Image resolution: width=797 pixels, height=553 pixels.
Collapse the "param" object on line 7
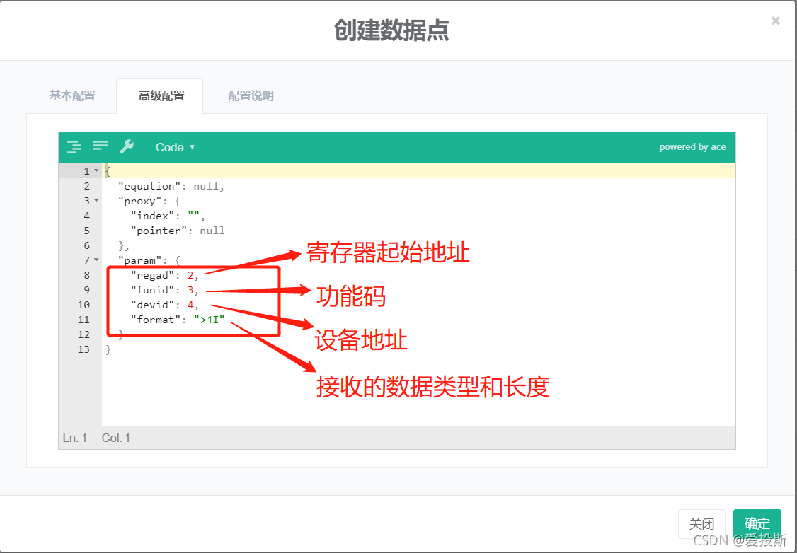tap(97, 260)
